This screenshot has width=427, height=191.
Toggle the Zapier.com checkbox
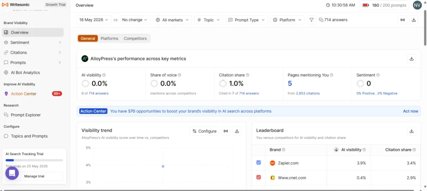(x=259, y=162)
